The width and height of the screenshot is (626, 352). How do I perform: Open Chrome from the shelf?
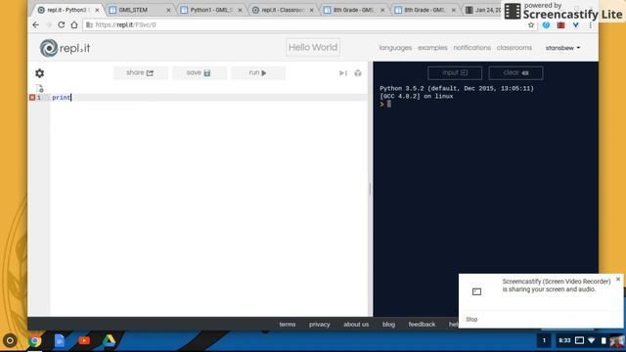[34, 341]
